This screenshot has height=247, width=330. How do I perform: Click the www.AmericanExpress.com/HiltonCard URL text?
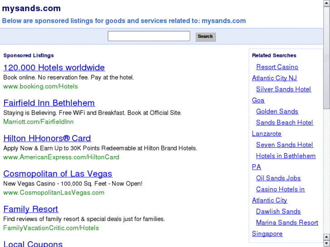[61, 157]
